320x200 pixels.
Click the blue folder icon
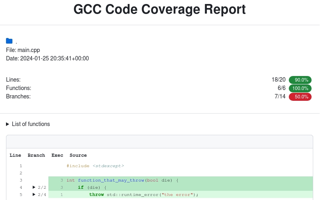(x=9, y=41)
